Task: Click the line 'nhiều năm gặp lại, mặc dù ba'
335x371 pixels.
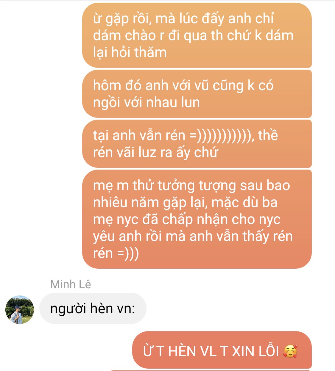Action: click(185, 203)
